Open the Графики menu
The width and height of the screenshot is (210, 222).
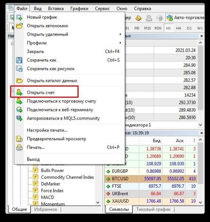pyautogui.click(x=79, y=9)
